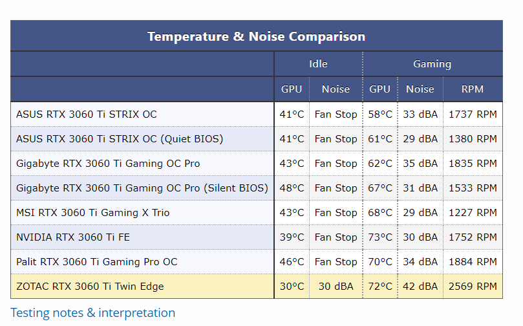
Task: Select the 42 dBA gaming noise cell
Action: click(x=420, y=287)
